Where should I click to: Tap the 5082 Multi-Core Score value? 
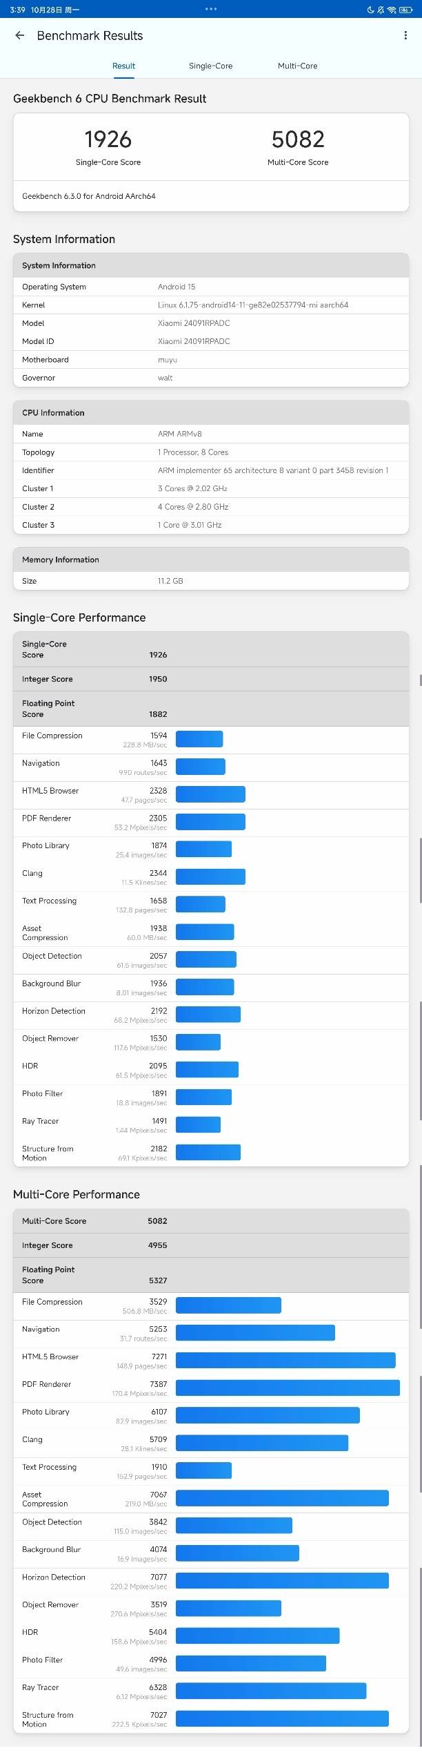(298, 140)
